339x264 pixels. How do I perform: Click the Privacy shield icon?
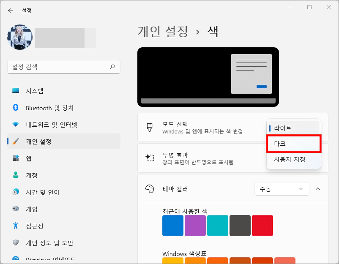pyautogui.click(x=16, y=242)
